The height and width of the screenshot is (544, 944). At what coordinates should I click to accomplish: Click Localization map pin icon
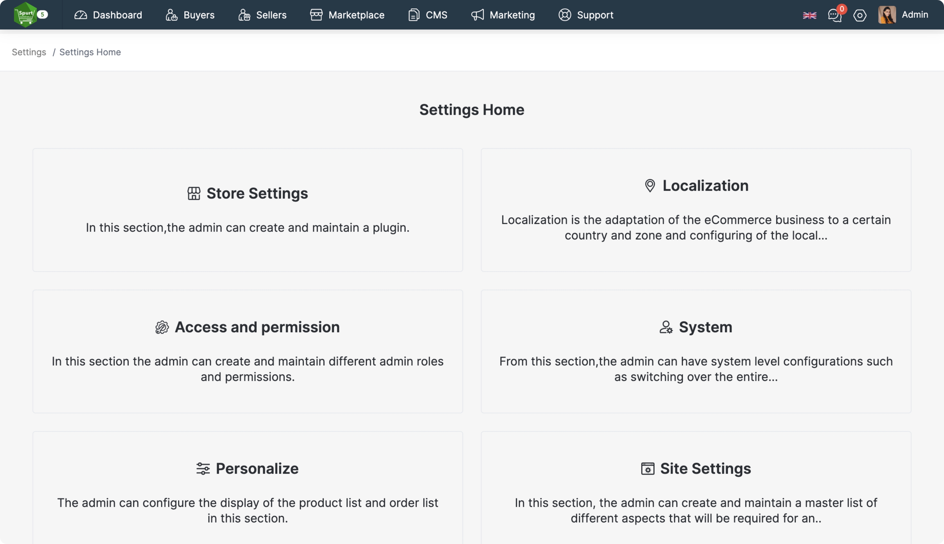coord(650,186)
